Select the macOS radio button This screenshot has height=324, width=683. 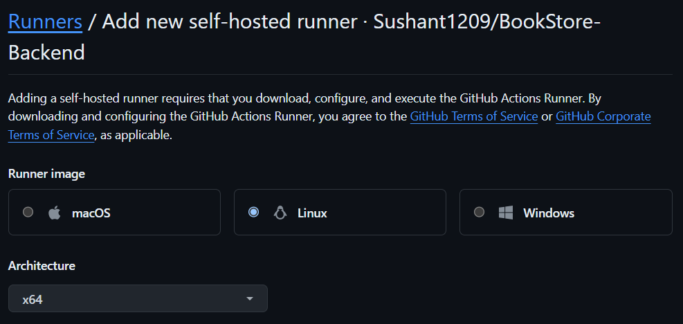[28, 213]
